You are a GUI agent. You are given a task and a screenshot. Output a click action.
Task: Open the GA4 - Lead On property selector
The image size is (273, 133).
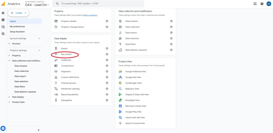point(37,5)
